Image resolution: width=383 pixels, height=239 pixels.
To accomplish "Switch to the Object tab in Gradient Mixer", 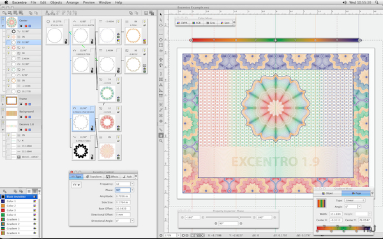I will [x=327, y=193].
